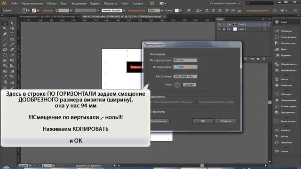Open the Образцы (Swatches) panel icon

277,31
